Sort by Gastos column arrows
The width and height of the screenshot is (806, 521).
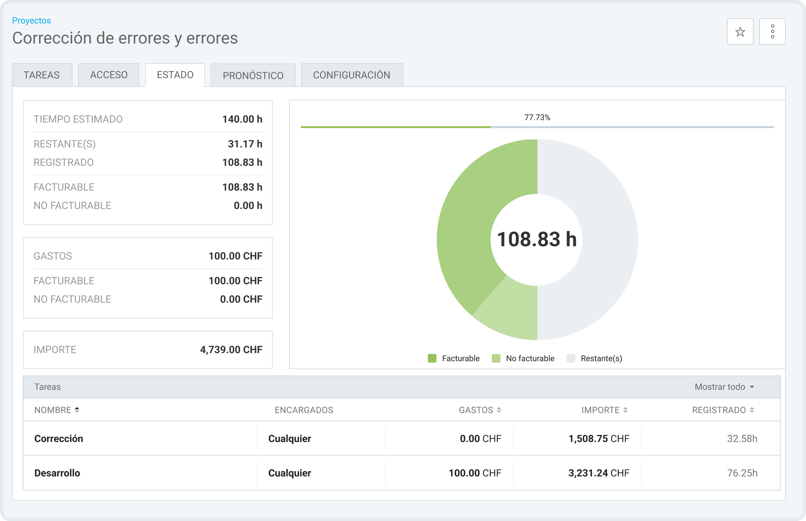(x=499, y=410)
